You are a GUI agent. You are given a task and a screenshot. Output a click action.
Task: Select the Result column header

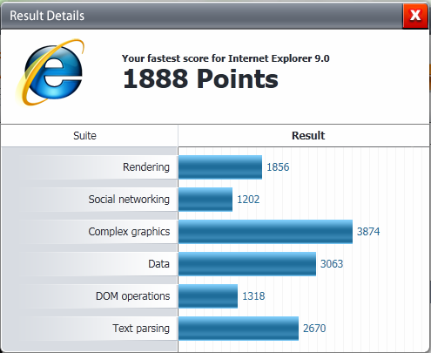pos(308,136)
